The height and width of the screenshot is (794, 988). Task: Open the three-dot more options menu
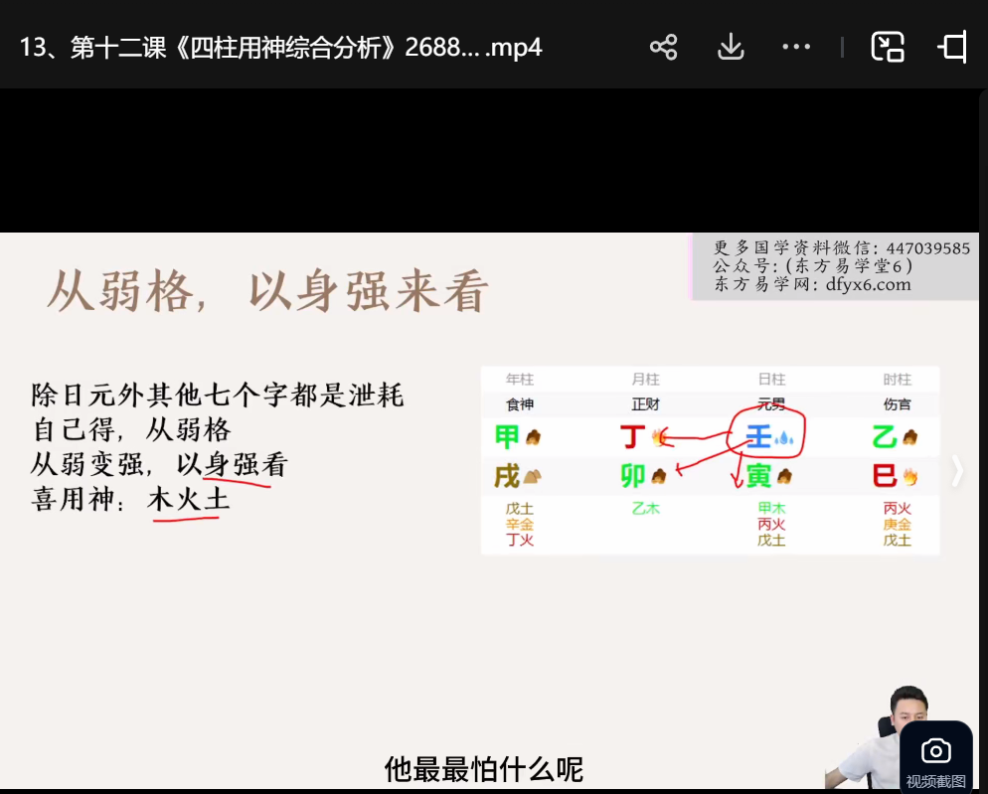(796, 47)
